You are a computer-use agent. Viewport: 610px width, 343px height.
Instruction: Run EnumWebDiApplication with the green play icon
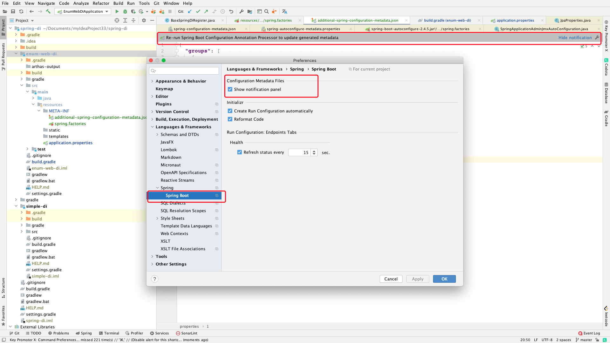[x=117, y=11]
